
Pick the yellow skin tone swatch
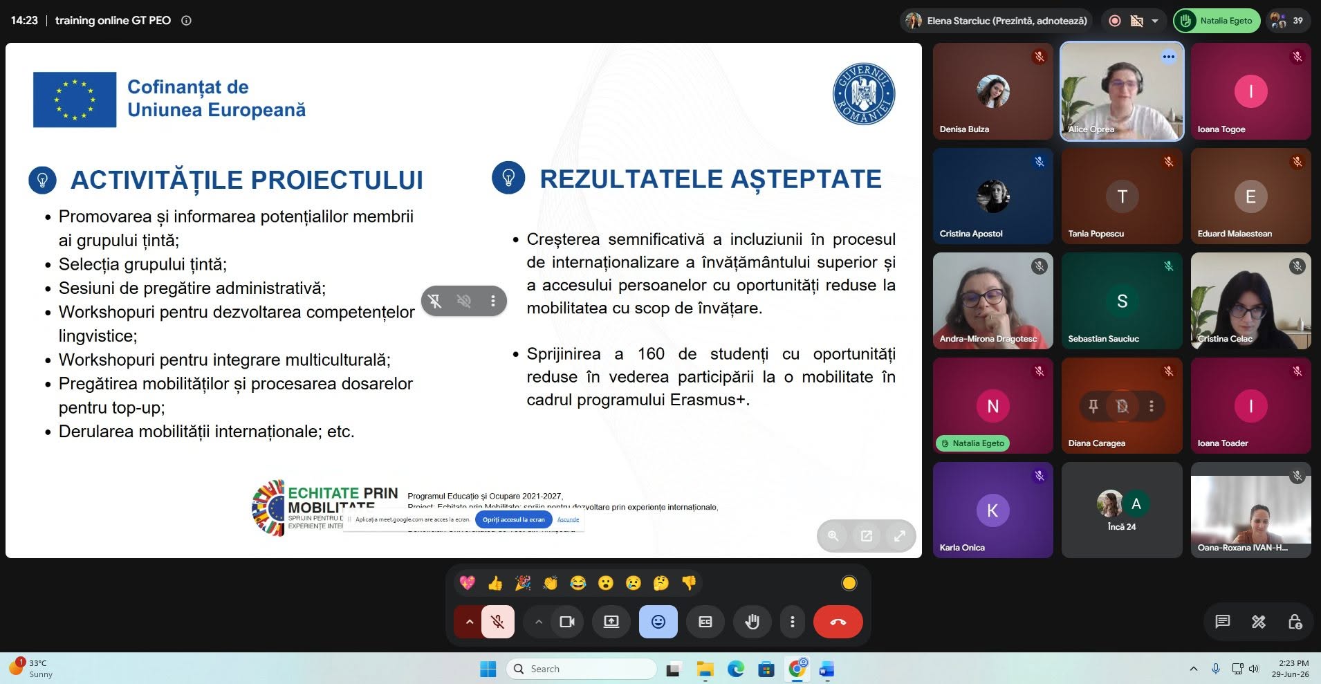tap(849, 583)
